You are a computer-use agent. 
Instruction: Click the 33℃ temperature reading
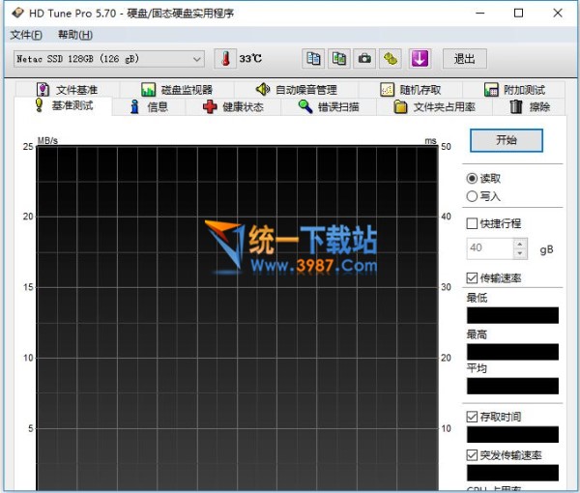[250, 58]
